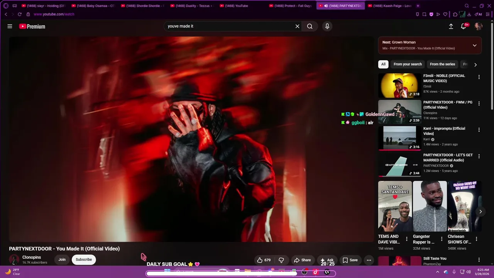
Task: Select the All filter chip
Action: coord(383,64)
